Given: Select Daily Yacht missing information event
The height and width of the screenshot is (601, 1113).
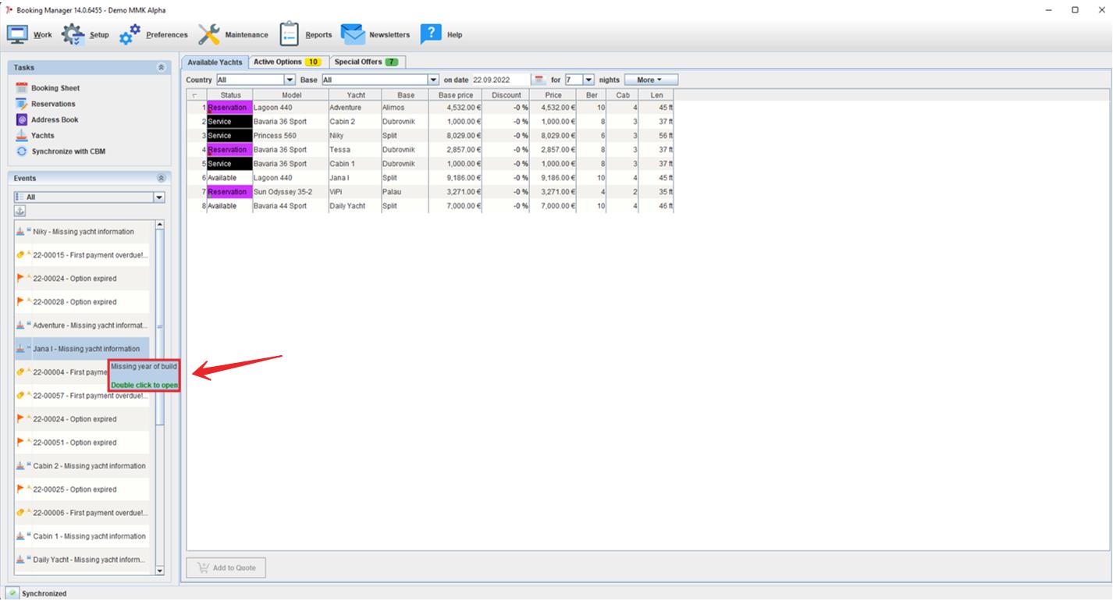Looking at the screenshot, I should point(82,560).
